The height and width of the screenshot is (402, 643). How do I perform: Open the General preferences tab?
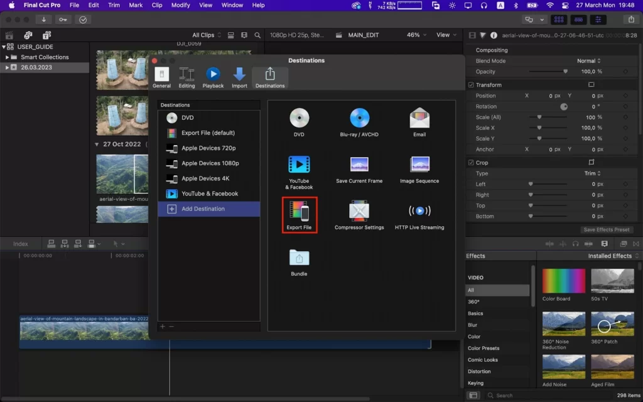[161, 77]
